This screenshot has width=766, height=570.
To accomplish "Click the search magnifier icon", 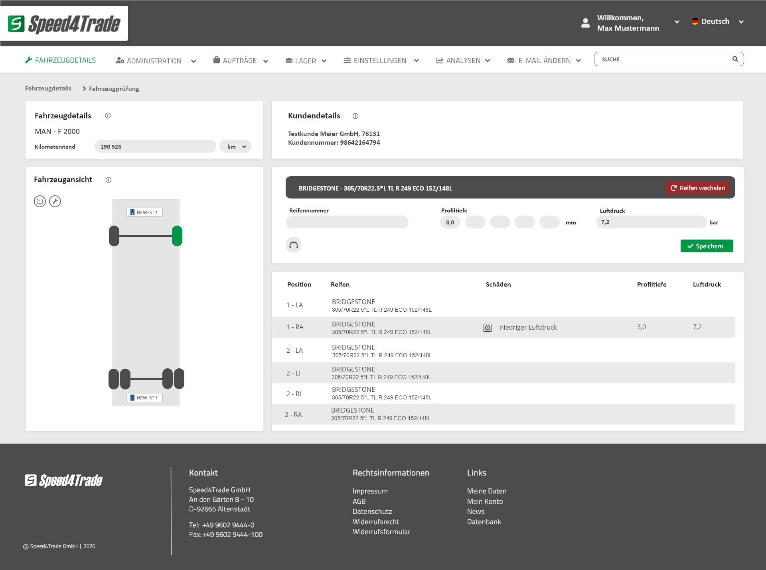I will pyautogui.click(x=735, y=59).
